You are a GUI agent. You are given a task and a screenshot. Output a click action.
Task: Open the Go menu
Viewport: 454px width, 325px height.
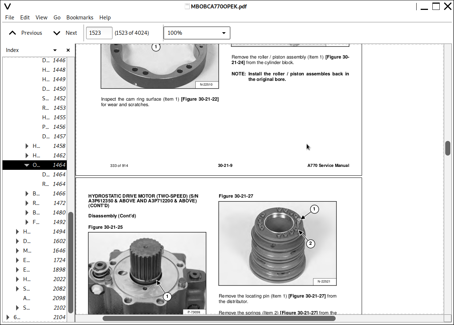tap(57, 18)
